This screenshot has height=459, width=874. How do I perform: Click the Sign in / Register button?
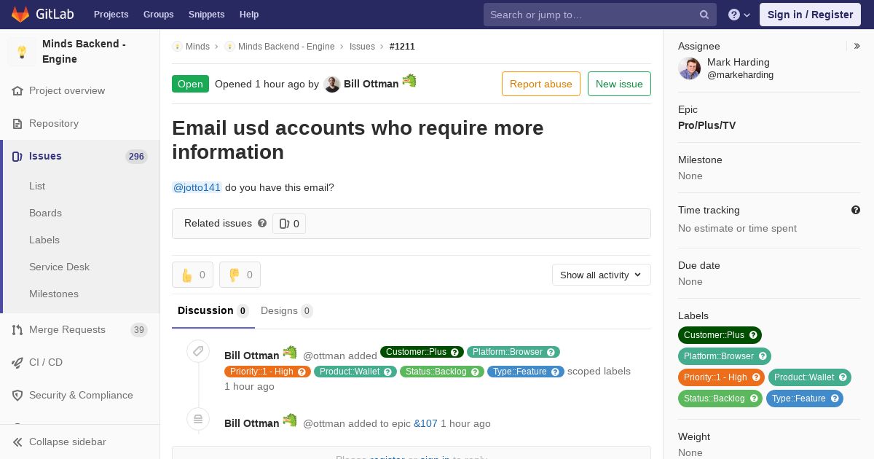810,15
